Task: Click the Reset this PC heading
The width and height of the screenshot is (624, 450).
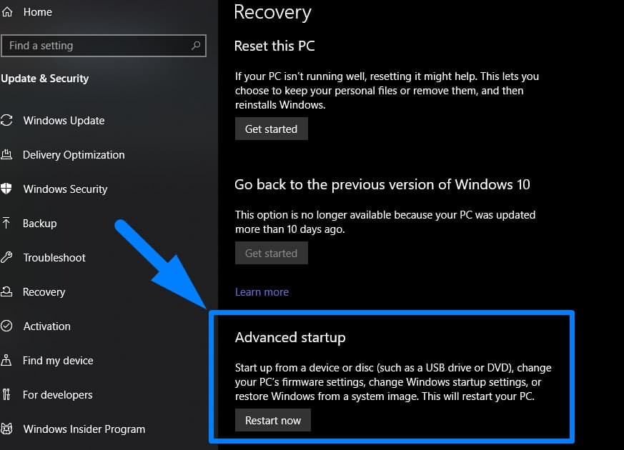Action: 274,46
